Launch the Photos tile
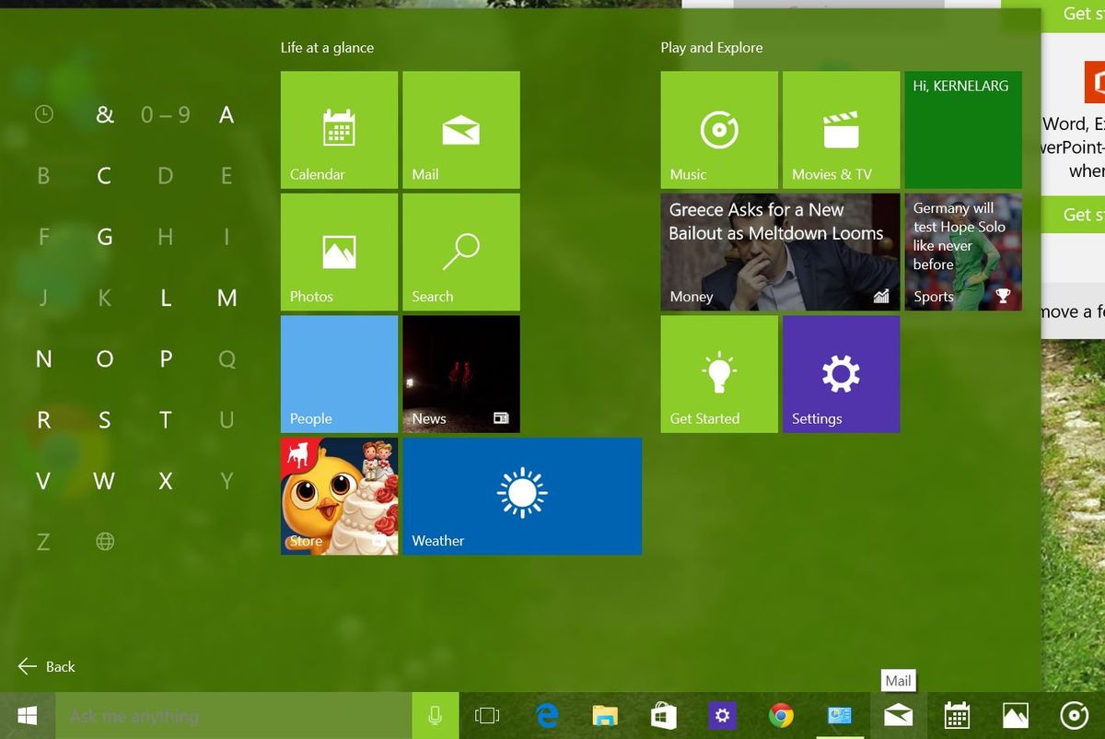 pos(338,252)
